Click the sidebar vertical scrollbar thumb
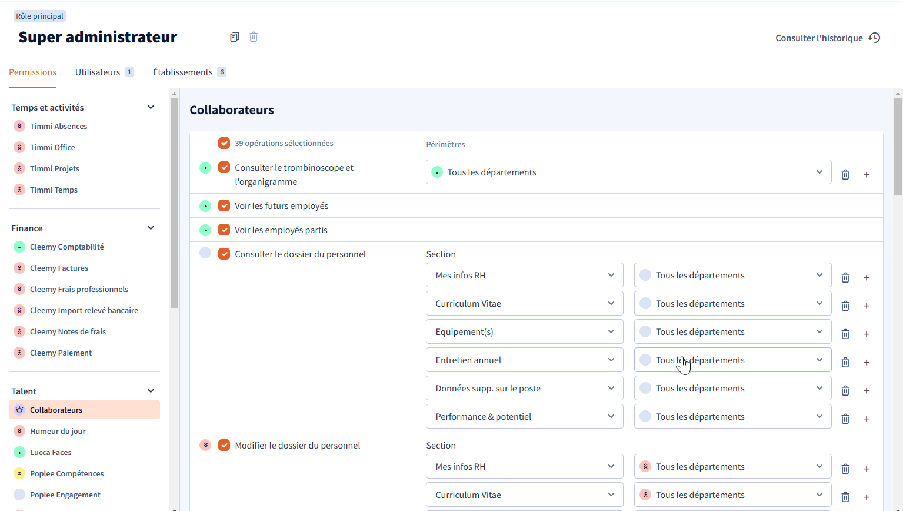Image resolution: width=903 pixels, height=511 pixels. click(x=174, y=203)
